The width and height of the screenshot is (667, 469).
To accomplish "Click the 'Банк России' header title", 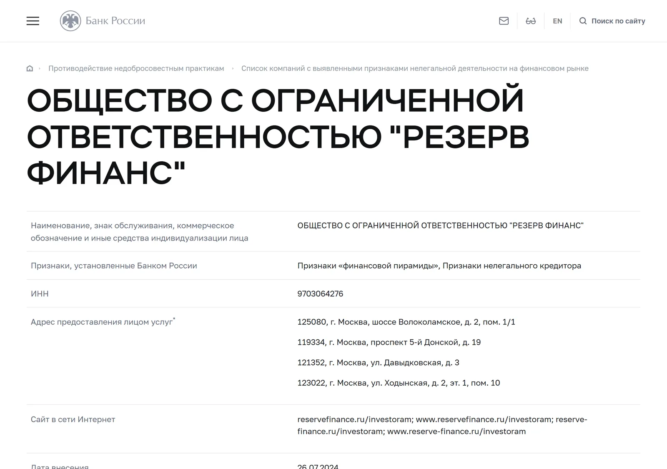I will [x=115, y=21].
